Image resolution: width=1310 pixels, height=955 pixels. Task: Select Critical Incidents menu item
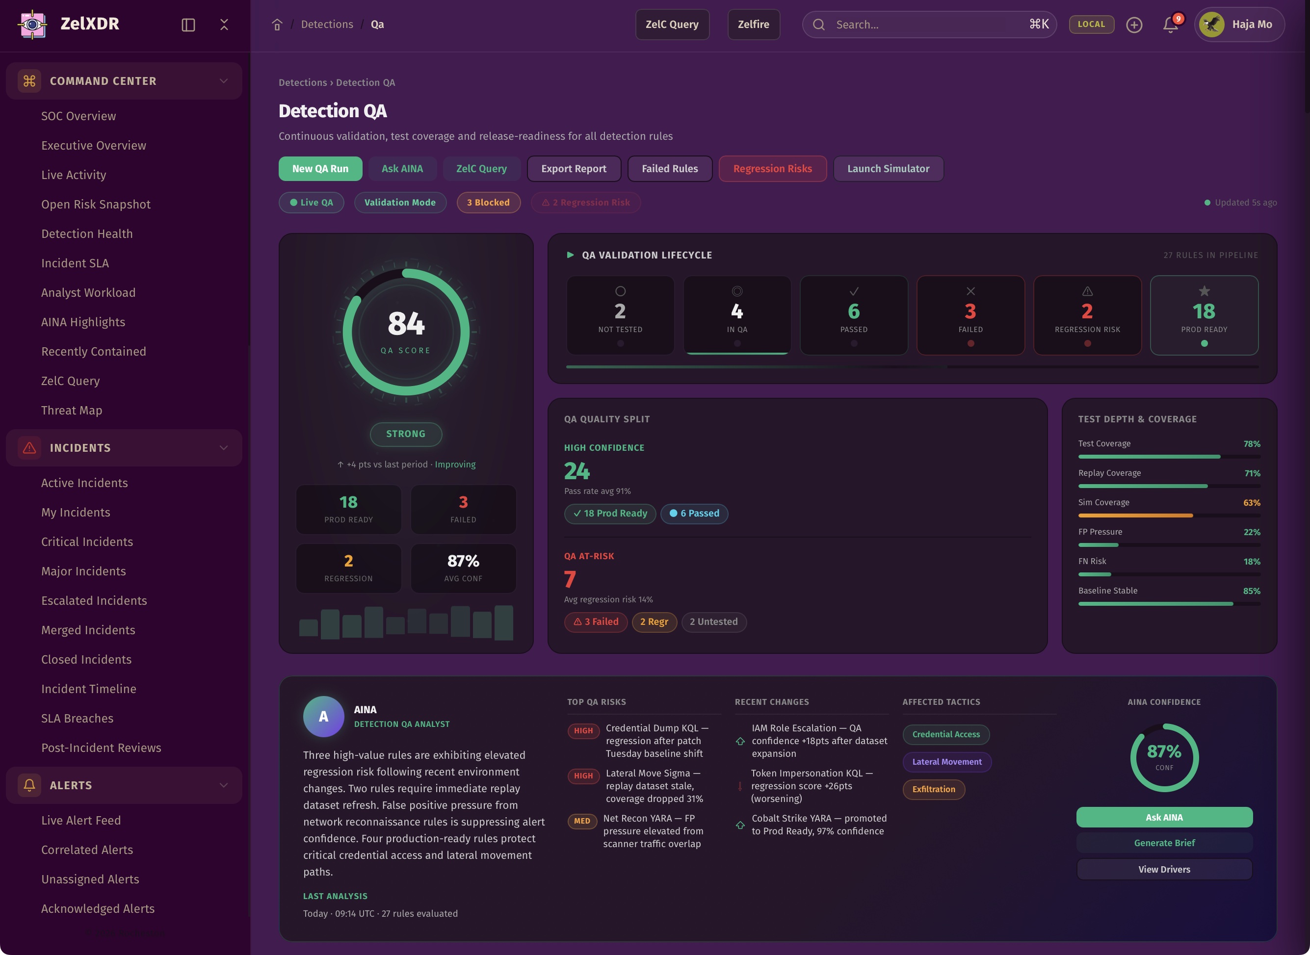87,542
